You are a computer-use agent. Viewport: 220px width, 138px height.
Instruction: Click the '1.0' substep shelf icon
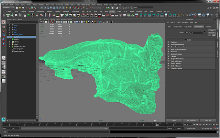pyautogui.click(x=141, y=15)
